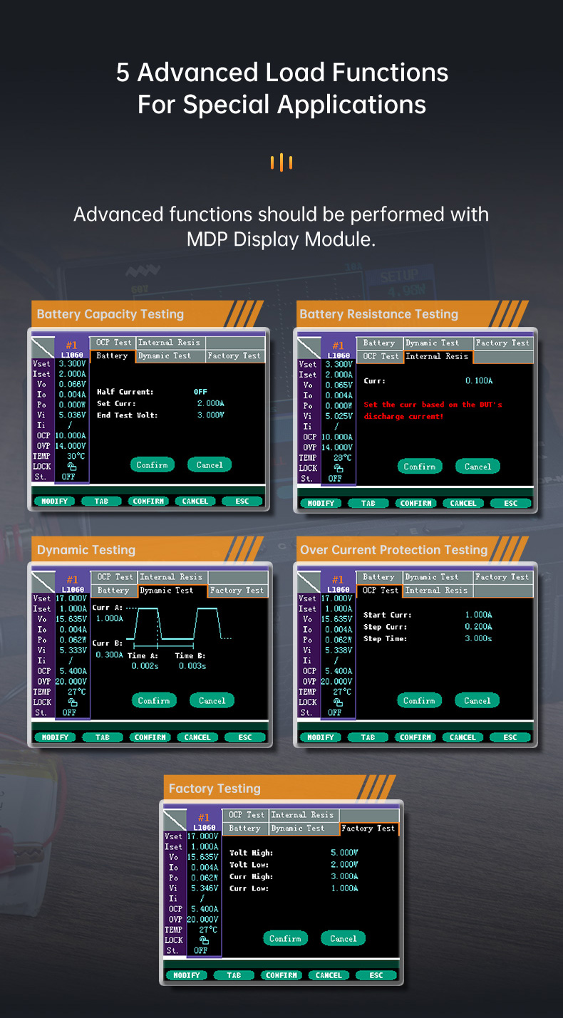Toggle St. OFF status in Battery Resistance screen
Screen dimensions: 563x1018
pyautogui.click(x=334, y=479)
